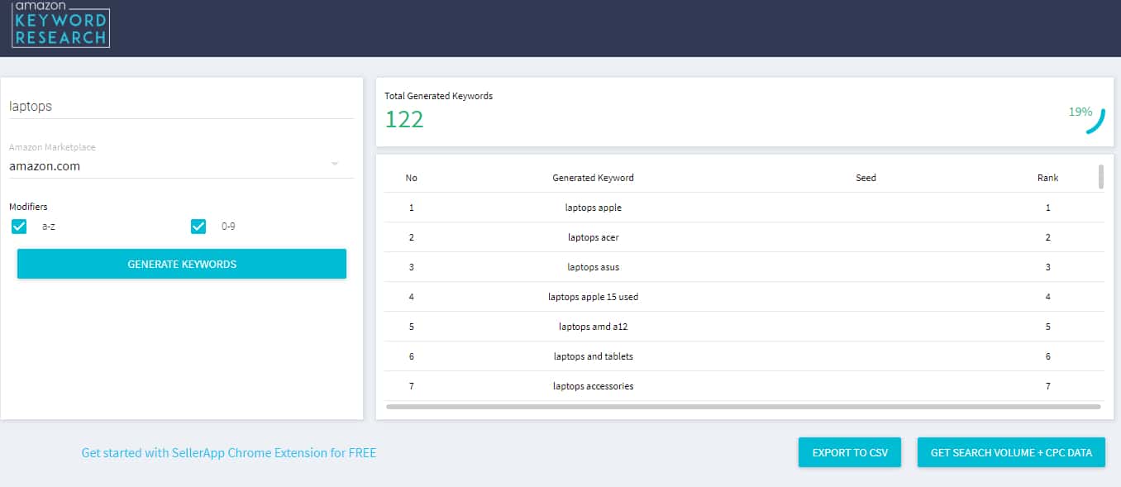
Task: Click the laptops keyword input field
Action: (x=181, y=106)
